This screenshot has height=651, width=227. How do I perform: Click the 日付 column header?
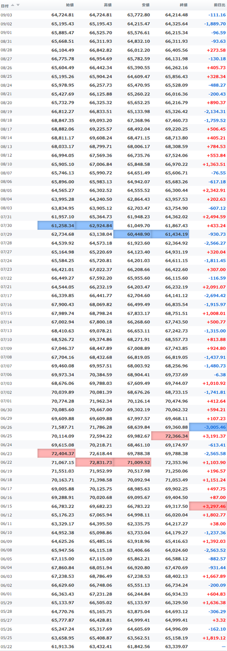[5, 5]
